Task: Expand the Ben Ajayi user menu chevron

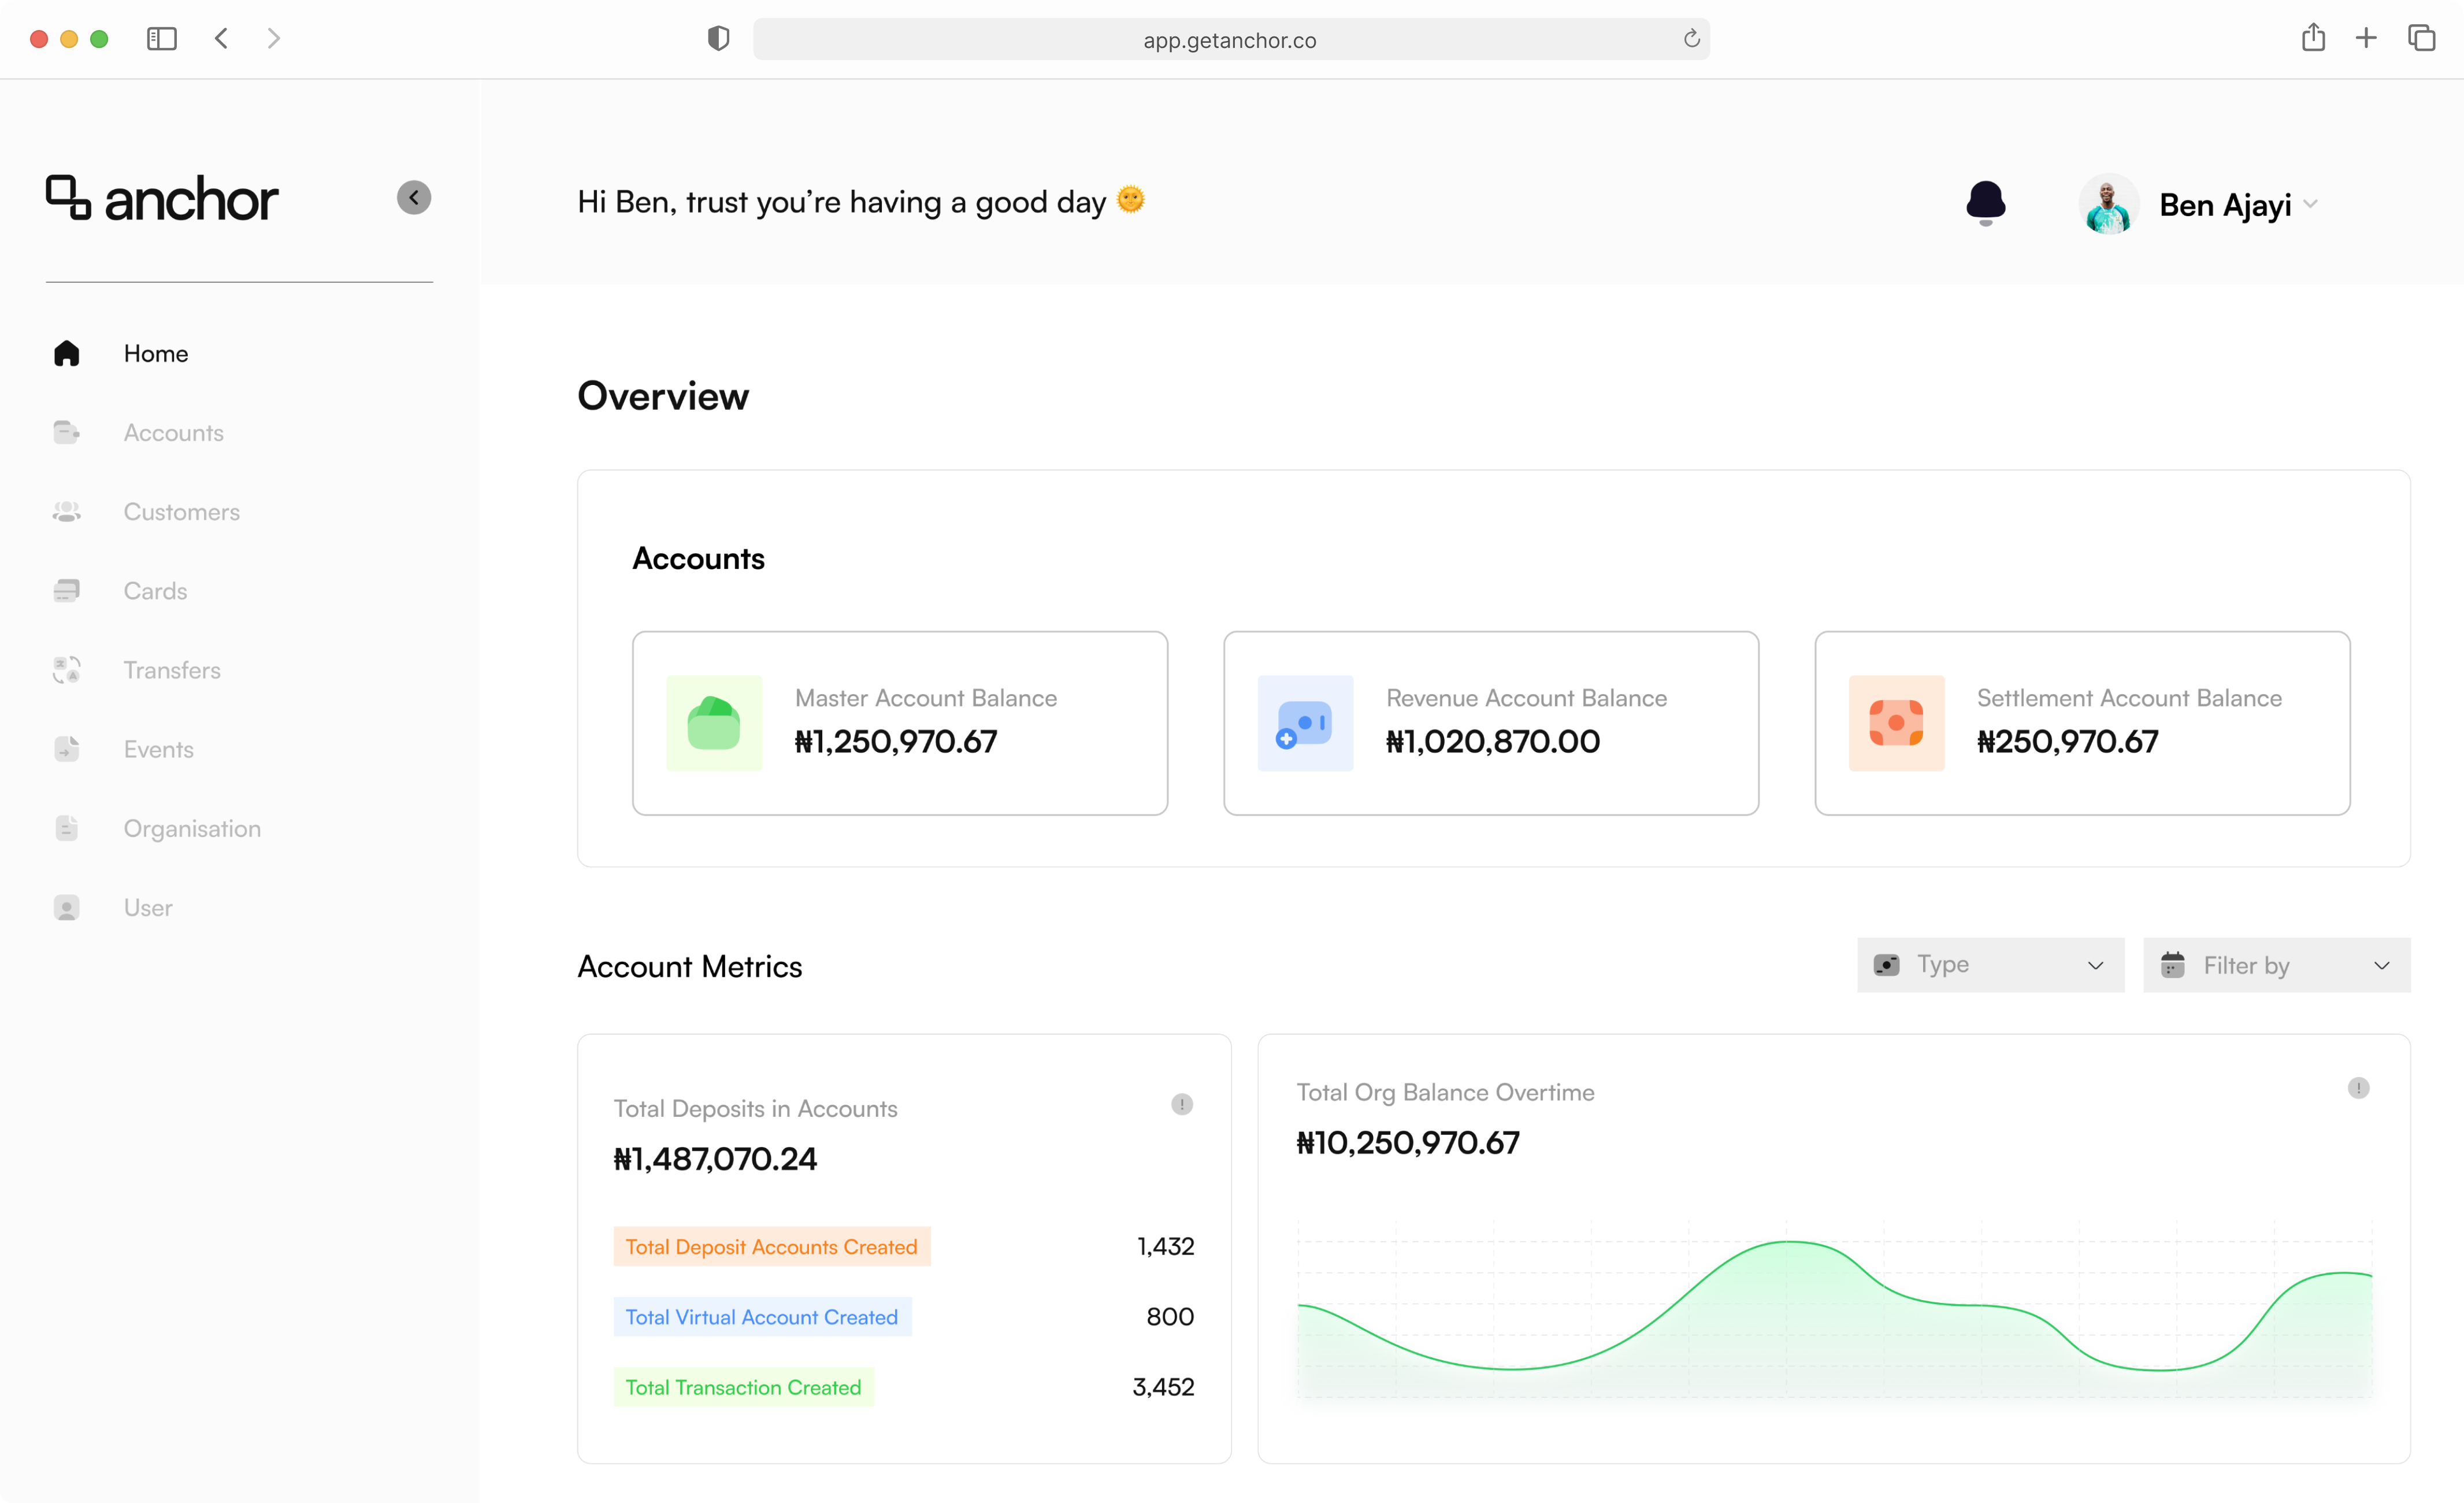Action: pos(2311,204)
